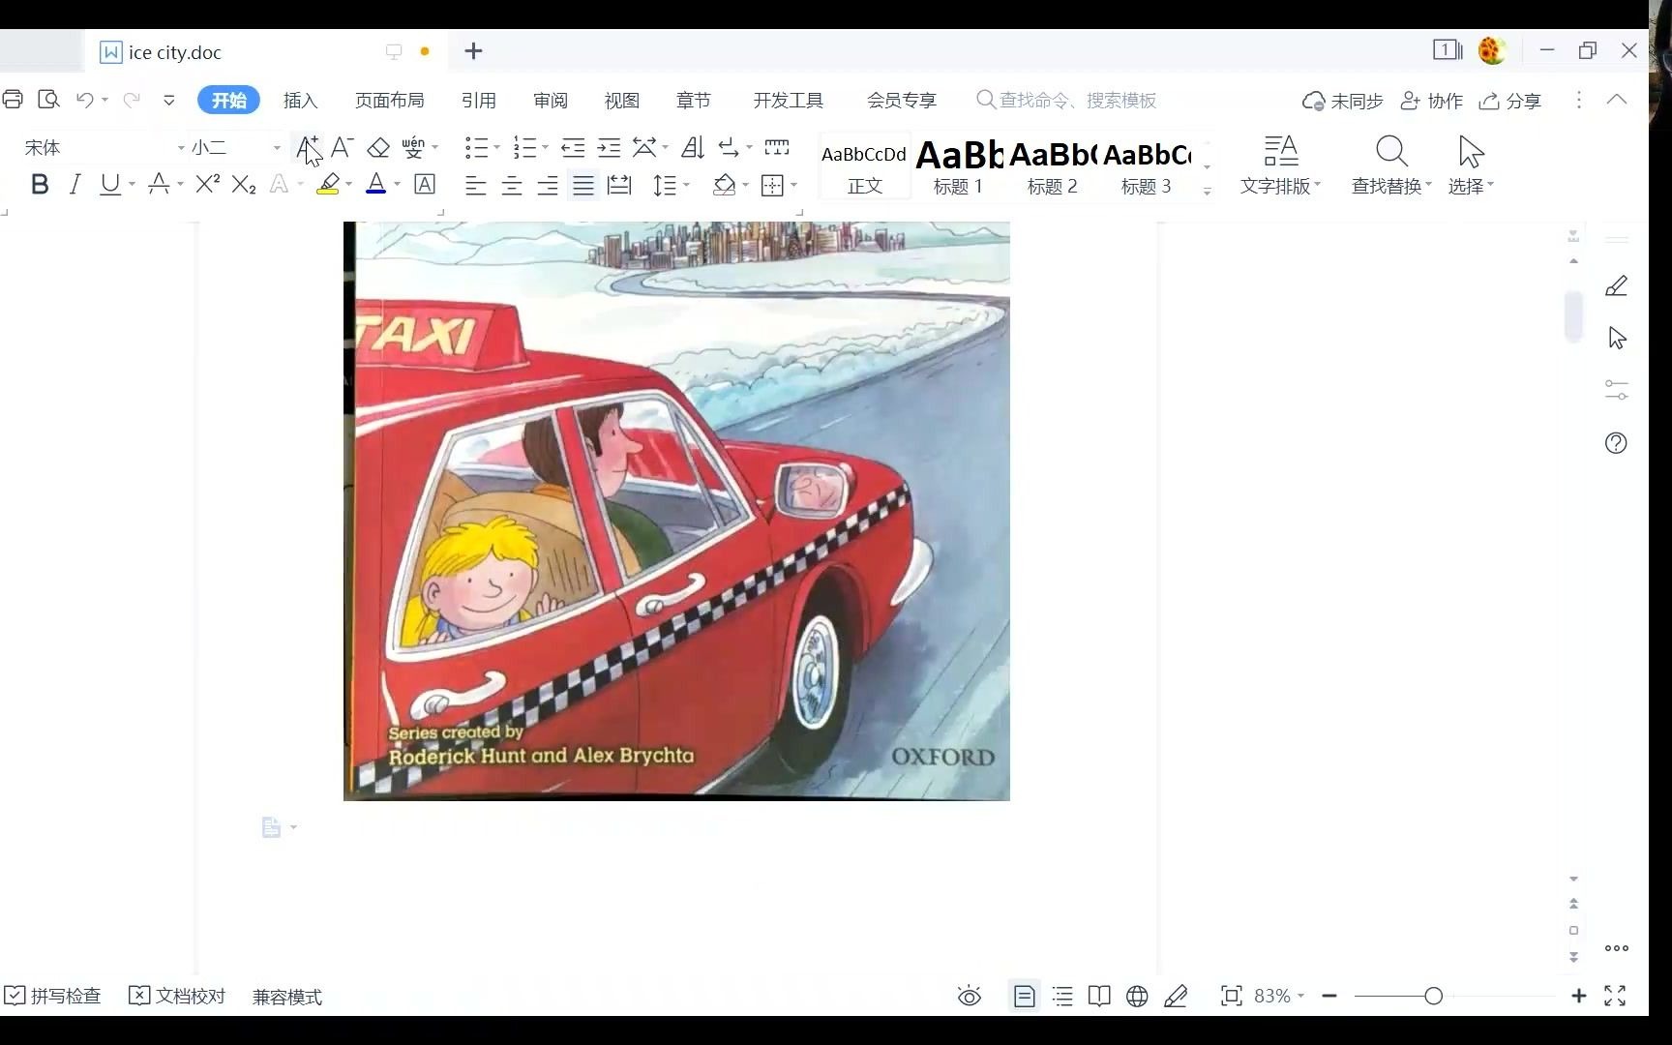Apply the 标题 1 style
1672x1045 pixels.
point(958,164)
